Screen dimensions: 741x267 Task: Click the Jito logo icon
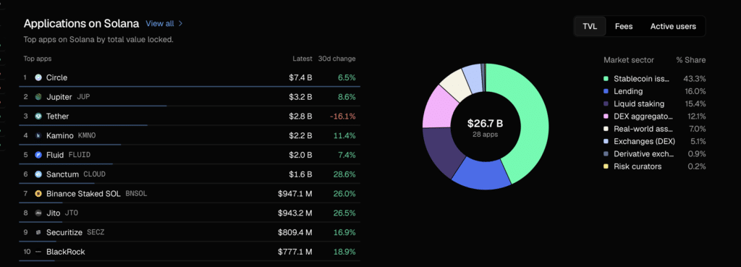[38, 213]
